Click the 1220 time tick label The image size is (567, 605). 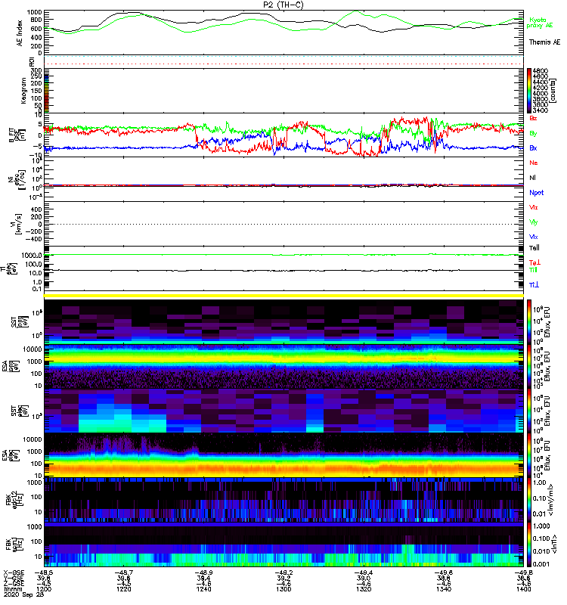click(124, 589)
